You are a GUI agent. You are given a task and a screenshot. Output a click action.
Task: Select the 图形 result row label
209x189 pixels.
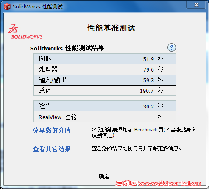pos(45,58)
